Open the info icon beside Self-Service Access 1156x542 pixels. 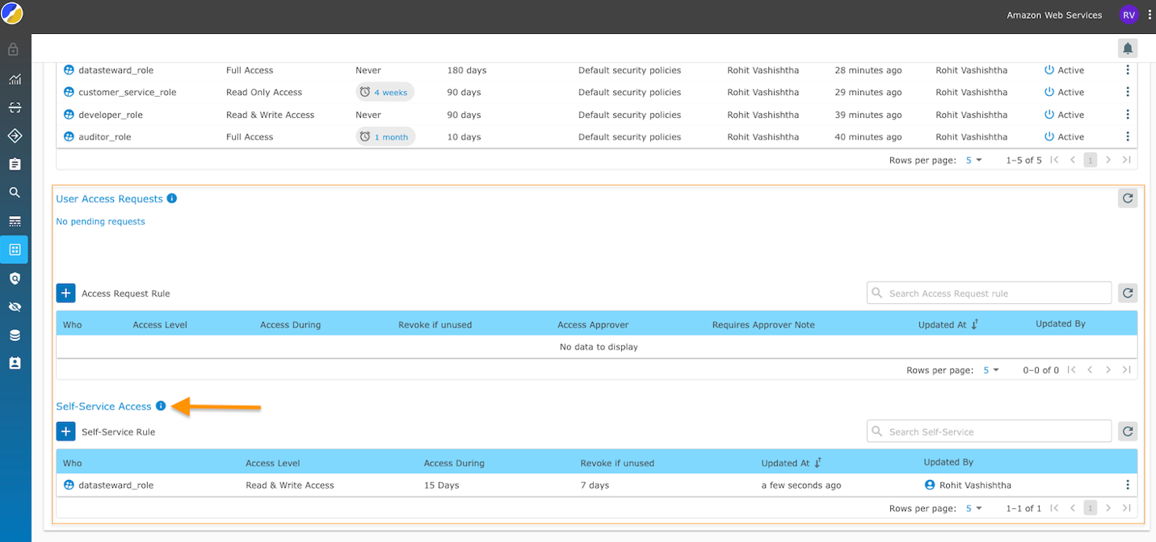(x=161, y=406)
